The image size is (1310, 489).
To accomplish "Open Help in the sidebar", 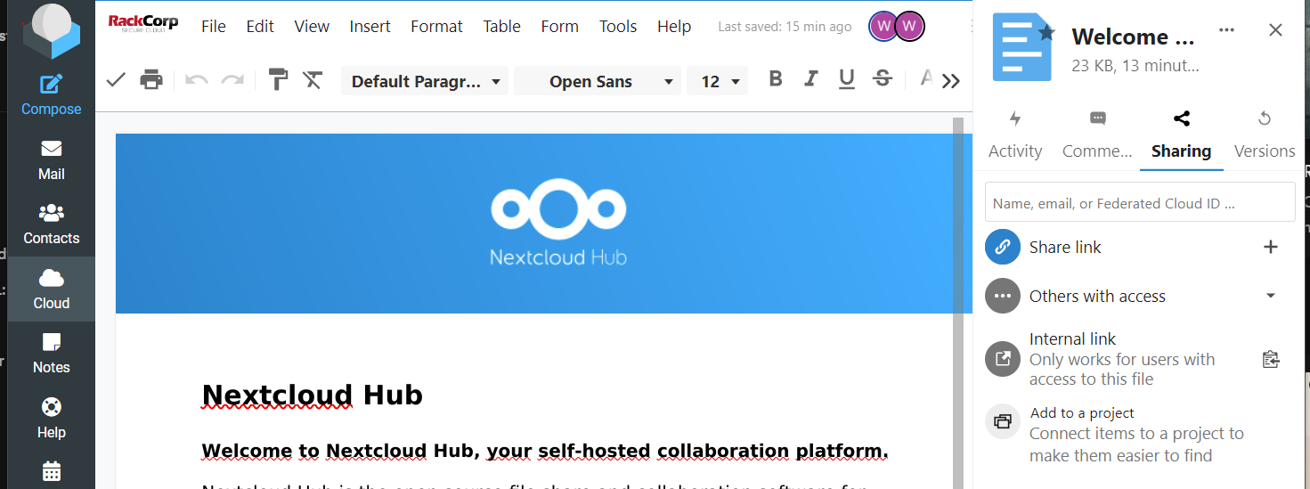I will click(x=51, y=419).
